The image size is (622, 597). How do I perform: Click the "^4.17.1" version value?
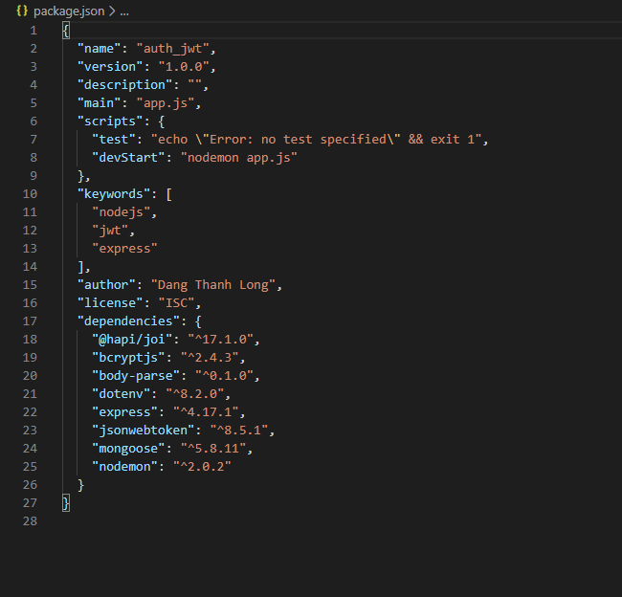[x=206, y=412]
